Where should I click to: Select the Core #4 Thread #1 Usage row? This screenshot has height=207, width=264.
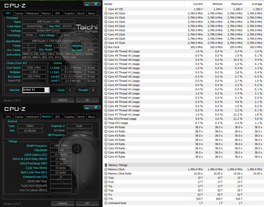click(183, 89)
